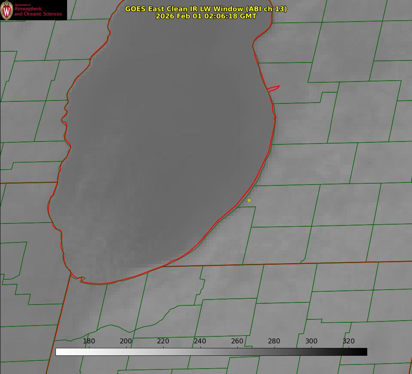Click the UW crest logo
The height and width of the screenshot is (374, 412).
7,10
